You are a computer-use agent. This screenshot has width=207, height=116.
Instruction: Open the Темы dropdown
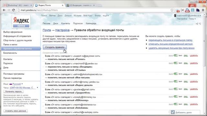click(x=192, y=19)
